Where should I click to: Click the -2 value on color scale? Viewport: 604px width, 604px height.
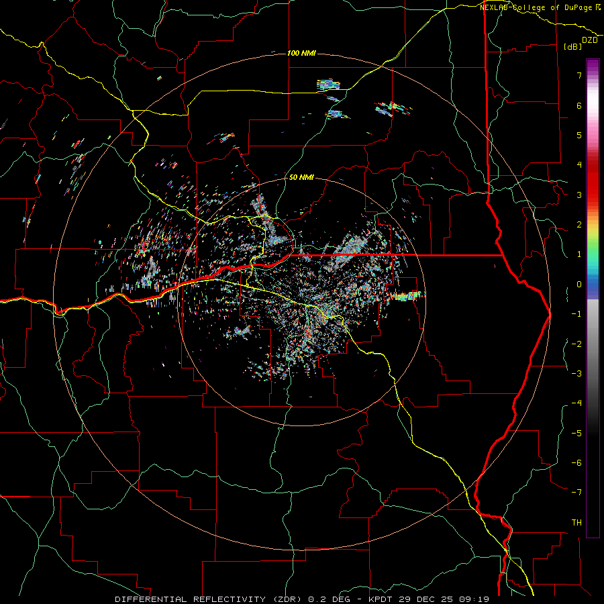pos(576,344)
